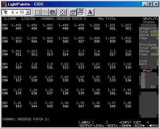Click the 4COPY/SWAP softkey
Screen dimensions: 160x129
click(125, 124)
